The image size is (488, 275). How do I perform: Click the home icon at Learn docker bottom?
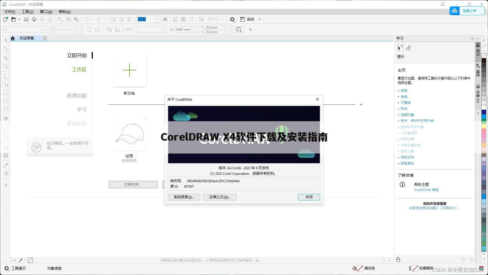tap(398, 260)
